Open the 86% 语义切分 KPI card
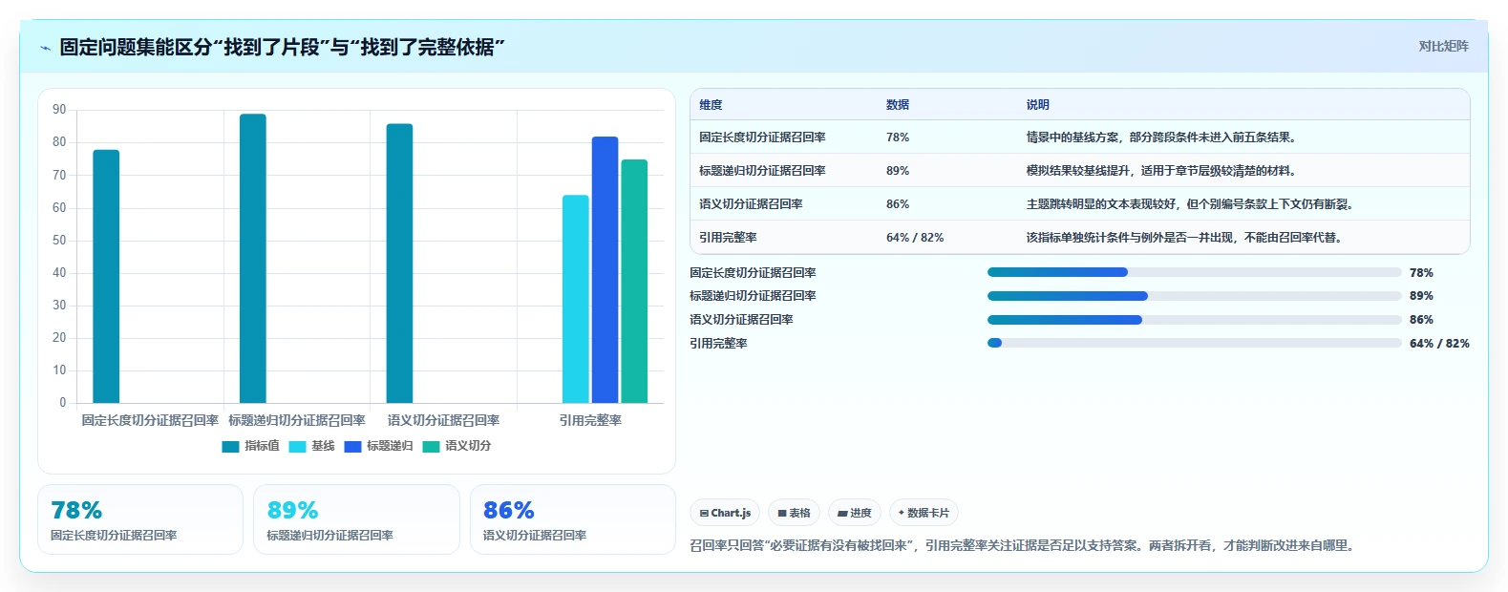This screenshot has height=592, width=1508. point(572,519)
